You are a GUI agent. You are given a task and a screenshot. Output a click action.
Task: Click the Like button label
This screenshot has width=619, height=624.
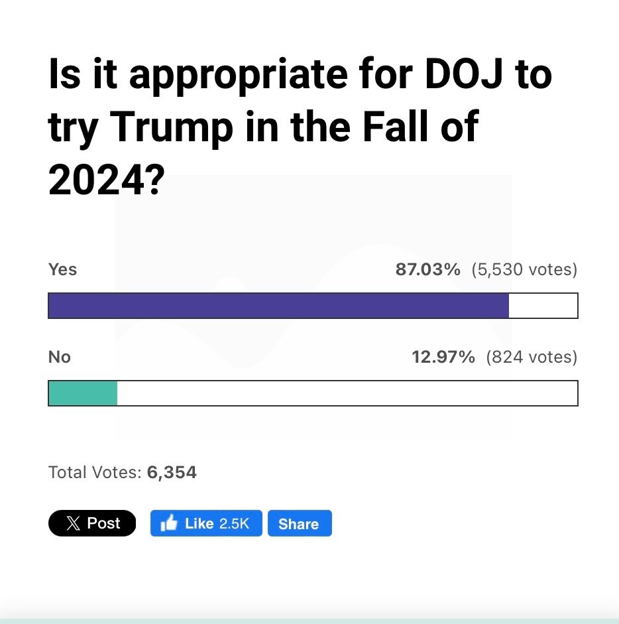[x=199, y=523]
